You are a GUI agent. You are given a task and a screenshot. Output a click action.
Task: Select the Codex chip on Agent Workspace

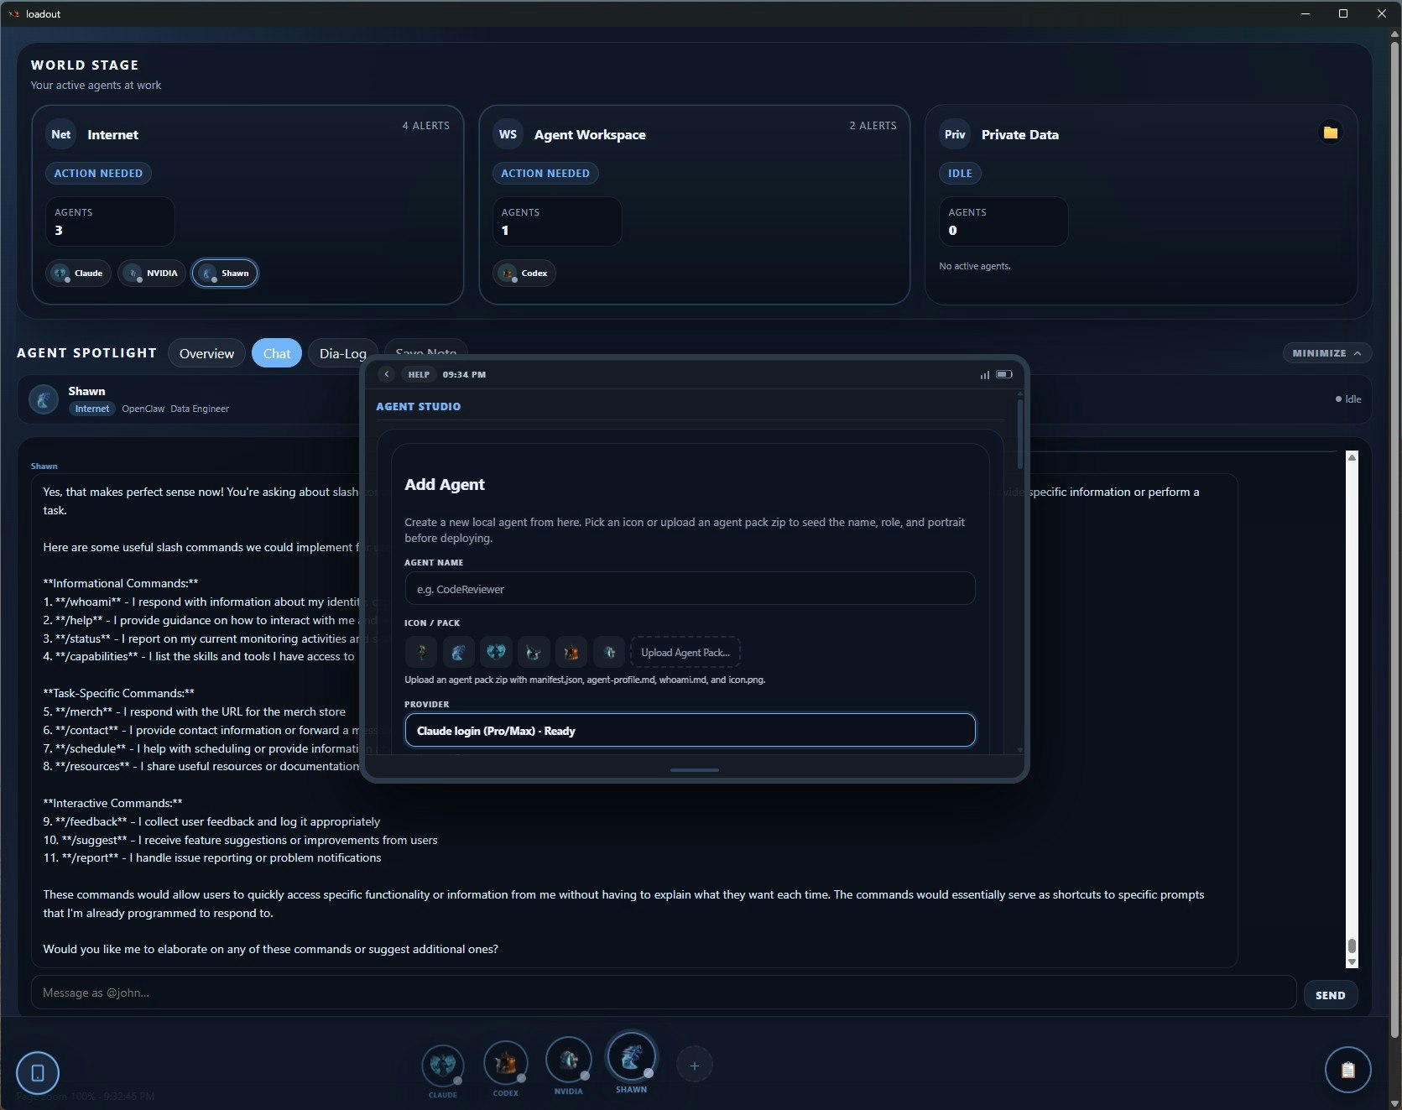coord(524,274)
